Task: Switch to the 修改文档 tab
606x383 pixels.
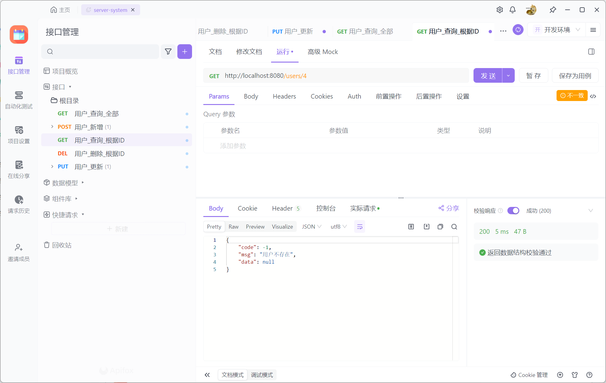Action: [x=249, y=52]
